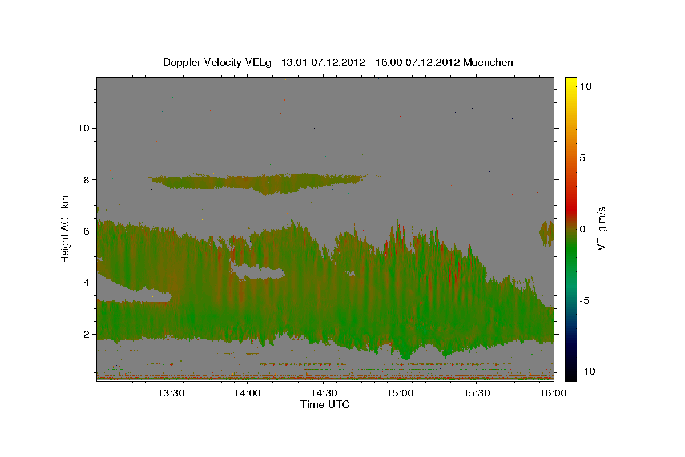
Task: Click the colorbar top label 10
Action: 585,86
